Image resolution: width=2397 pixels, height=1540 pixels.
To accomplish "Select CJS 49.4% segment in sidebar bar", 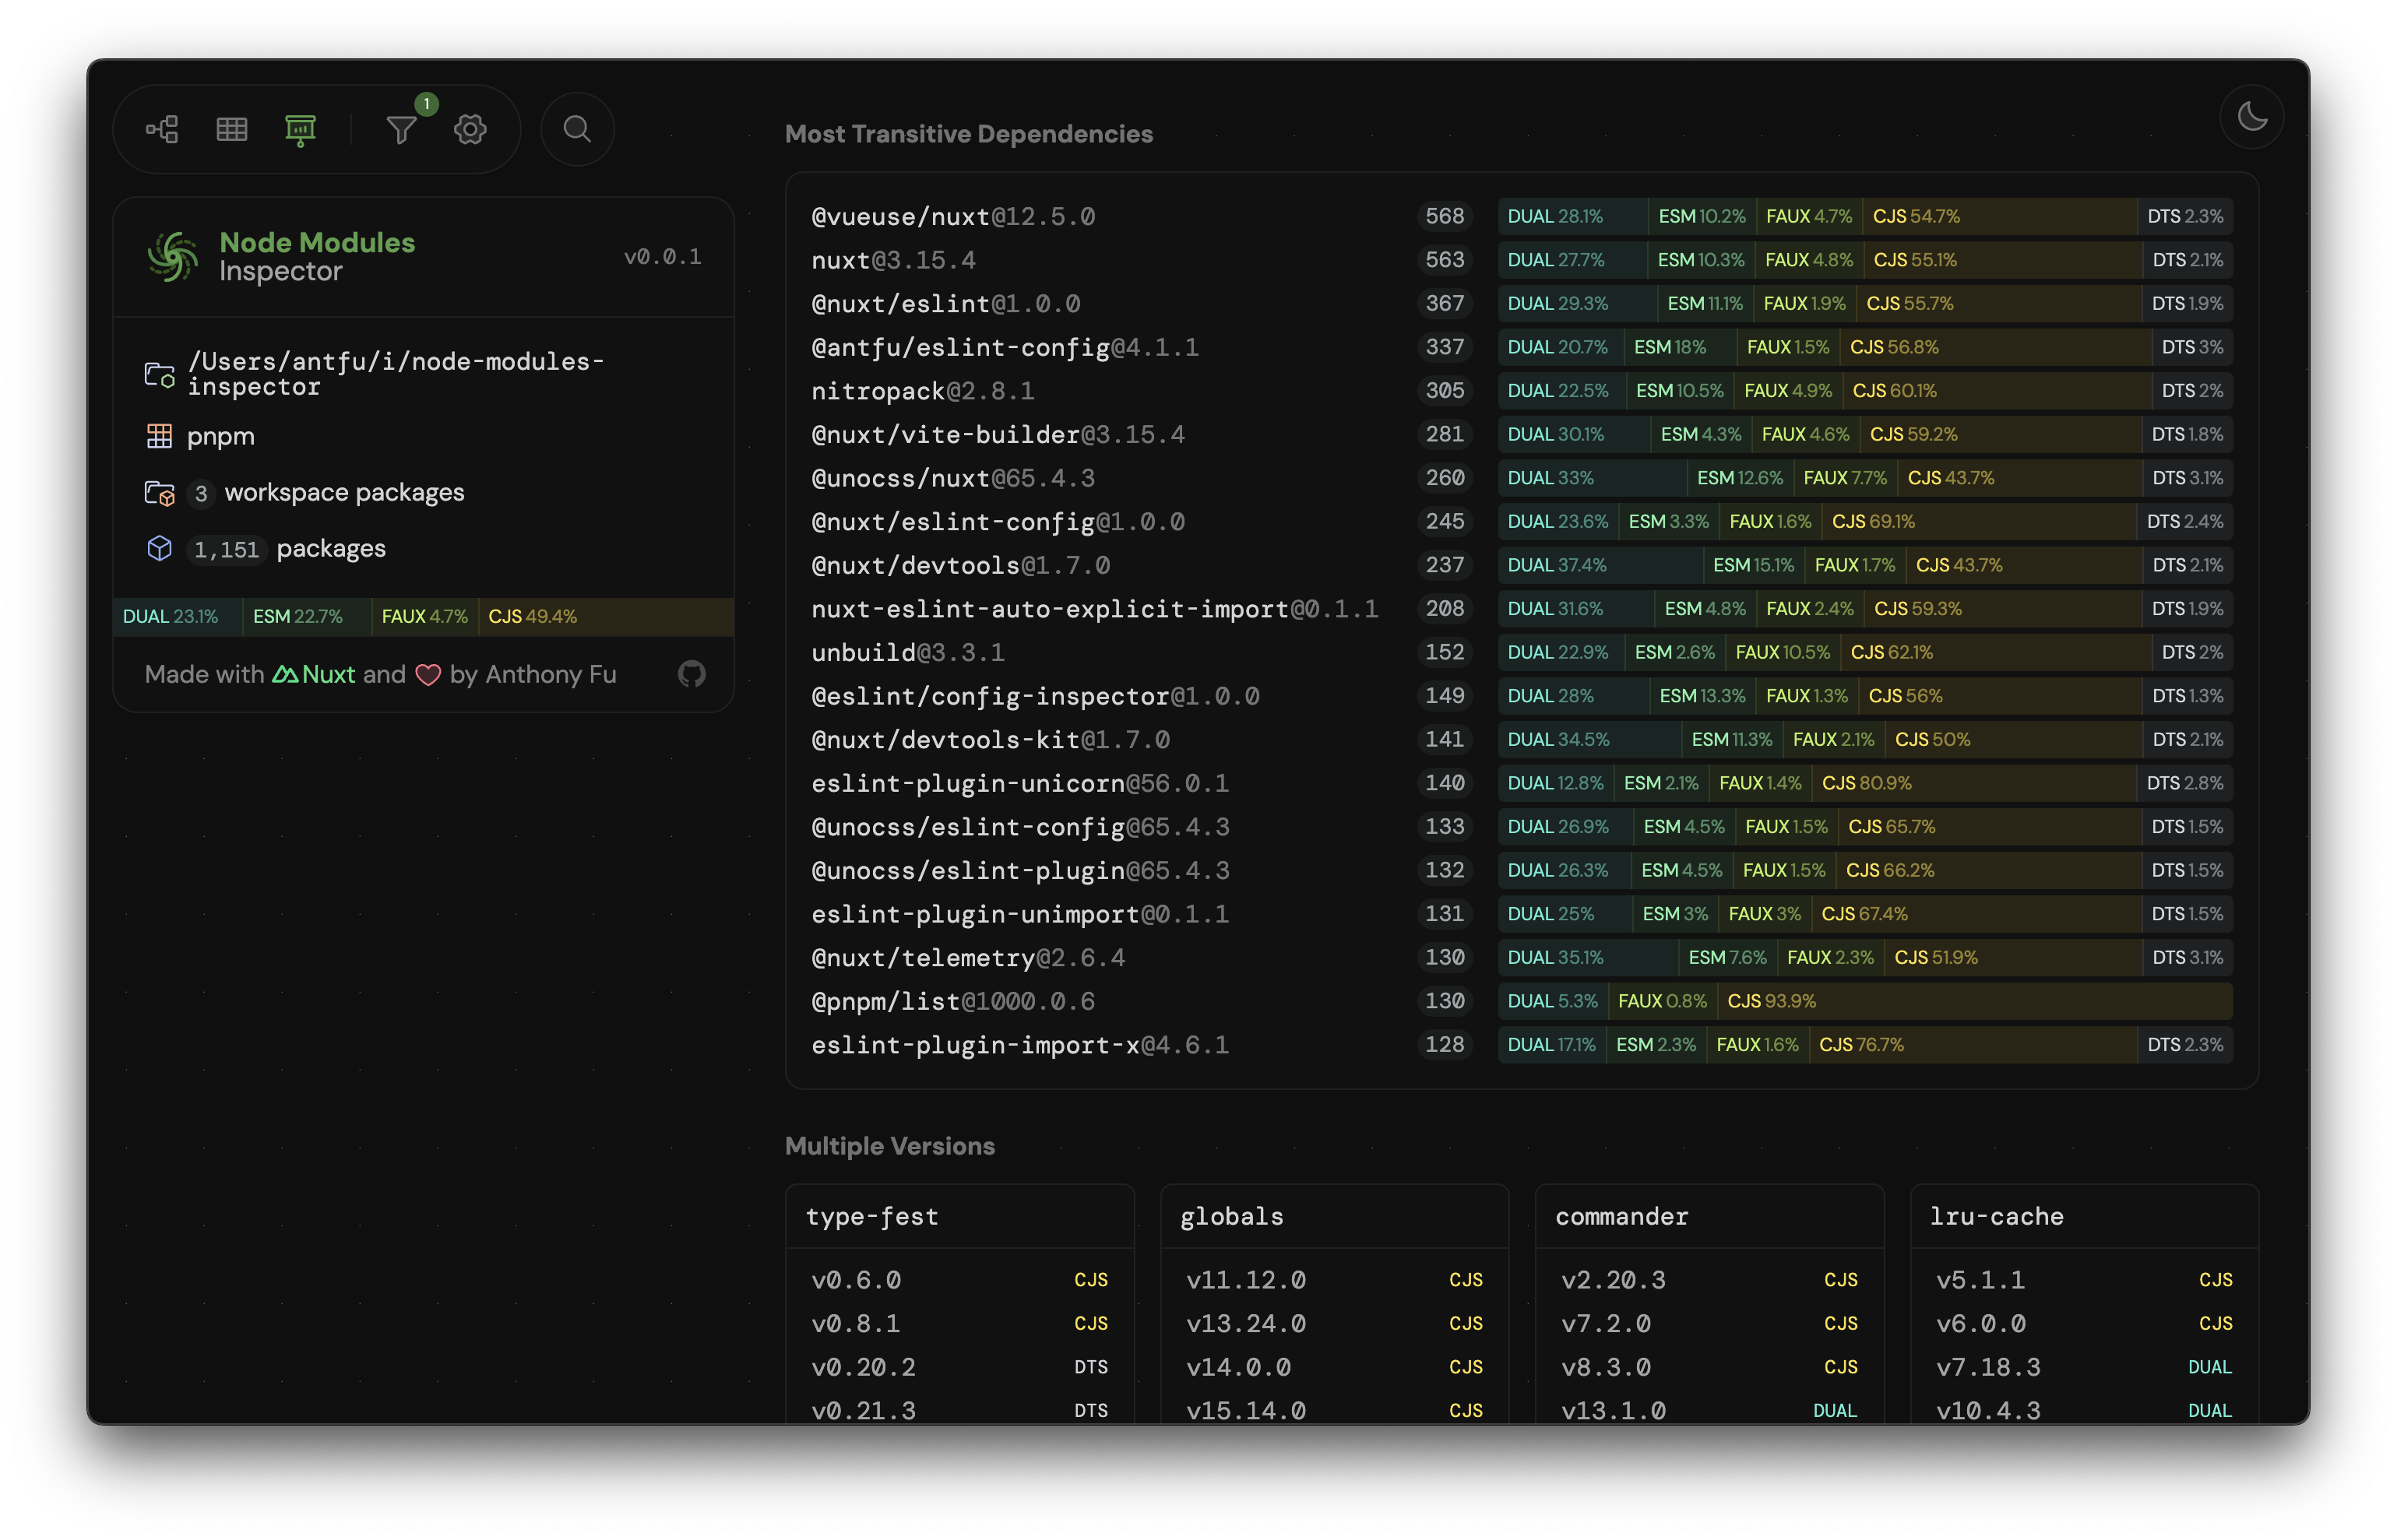I will [x=606, y=616].
